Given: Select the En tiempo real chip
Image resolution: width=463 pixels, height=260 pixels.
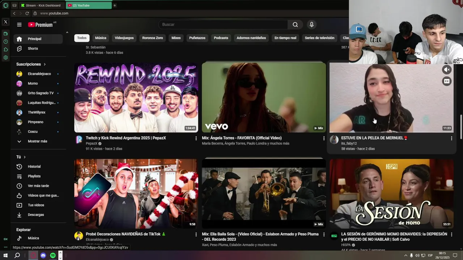Looking at the screenshot, I should 285,38.
